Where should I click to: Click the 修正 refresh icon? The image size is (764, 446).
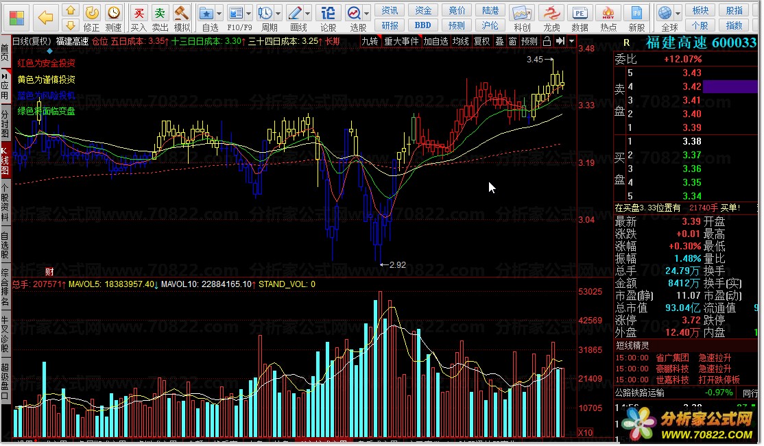coord(91,12)
